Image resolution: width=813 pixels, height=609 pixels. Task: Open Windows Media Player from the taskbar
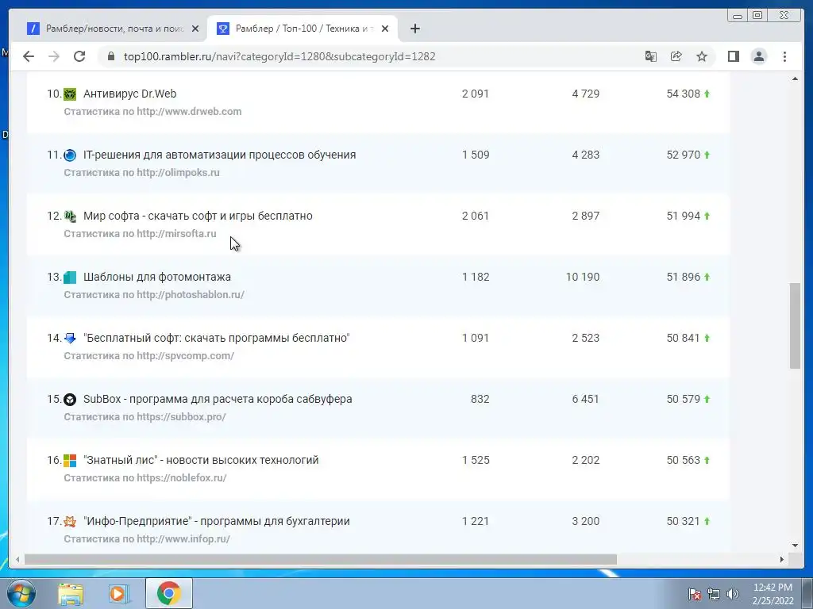[119, 593]
